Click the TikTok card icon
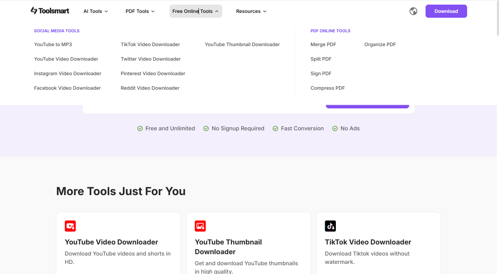This screenshot has height=274, width=499. coord(330,226)
